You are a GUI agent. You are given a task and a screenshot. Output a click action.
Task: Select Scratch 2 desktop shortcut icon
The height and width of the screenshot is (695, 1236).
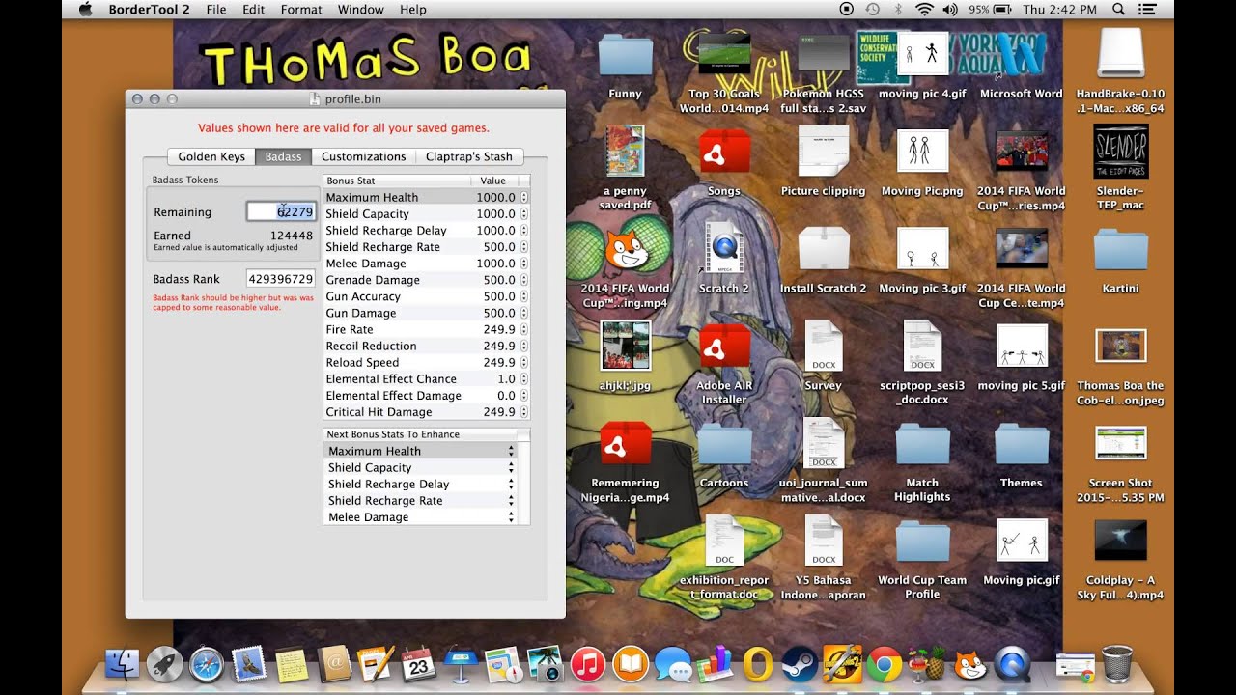(723, 247)
